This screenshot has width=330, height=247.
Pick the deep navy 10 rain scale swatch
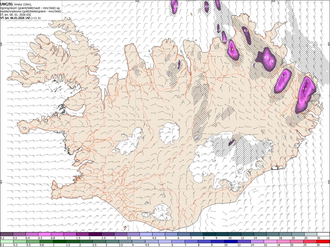pos(230,241)
